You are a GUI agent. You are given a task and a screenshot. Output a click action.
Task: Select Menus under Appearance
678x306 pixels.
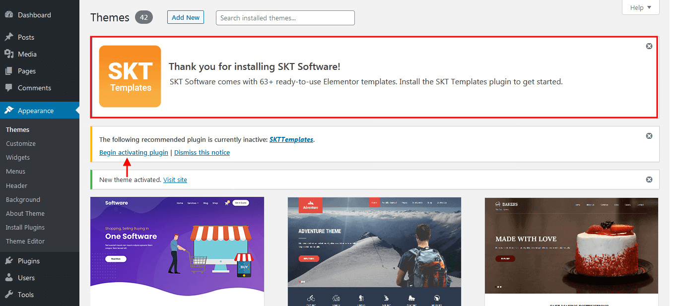point(15,171)
